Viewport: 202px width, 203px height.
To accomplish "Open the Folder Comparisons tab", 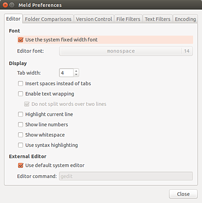I will tap(48, 19).
